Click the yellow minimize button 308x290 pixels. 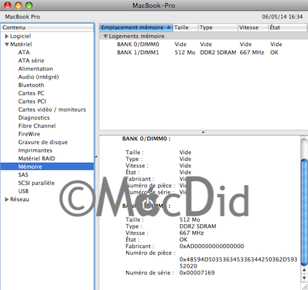(18, 6)
